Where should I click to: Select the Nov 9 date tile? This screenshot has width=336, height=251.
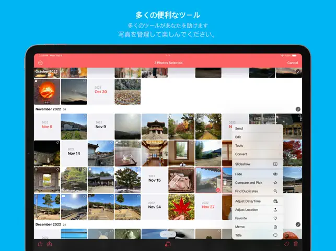(101, 127)
